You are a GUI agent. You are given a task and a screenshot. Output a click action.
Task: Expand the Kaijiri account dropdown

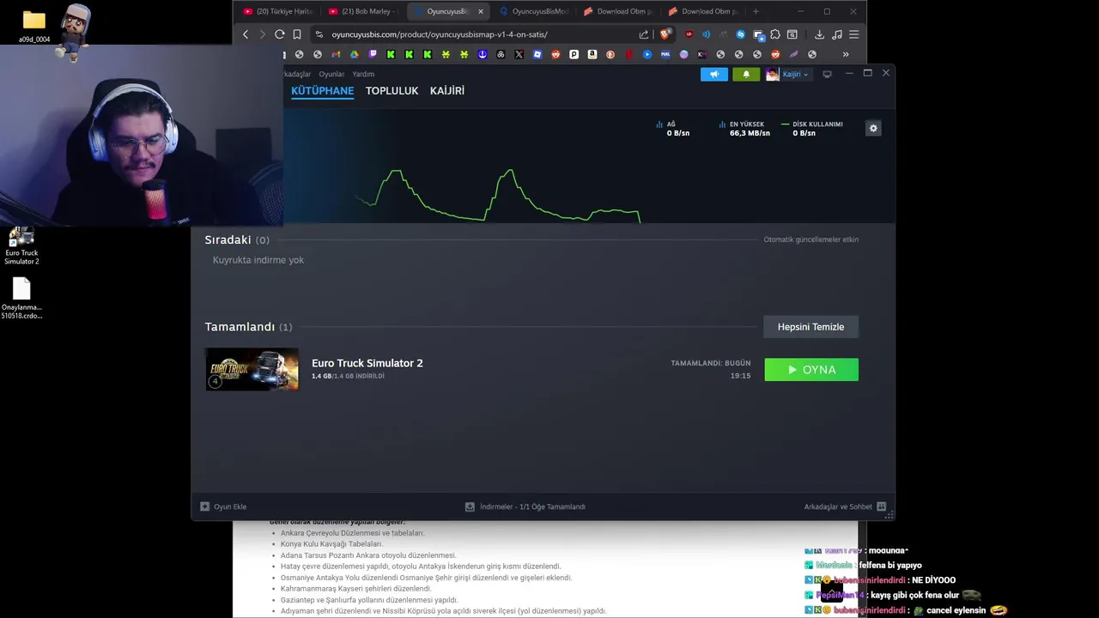795,74
